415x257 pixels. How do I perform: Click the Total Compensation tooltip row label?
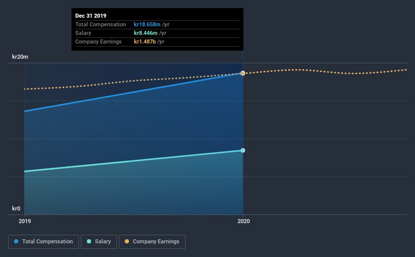[101, 24]
